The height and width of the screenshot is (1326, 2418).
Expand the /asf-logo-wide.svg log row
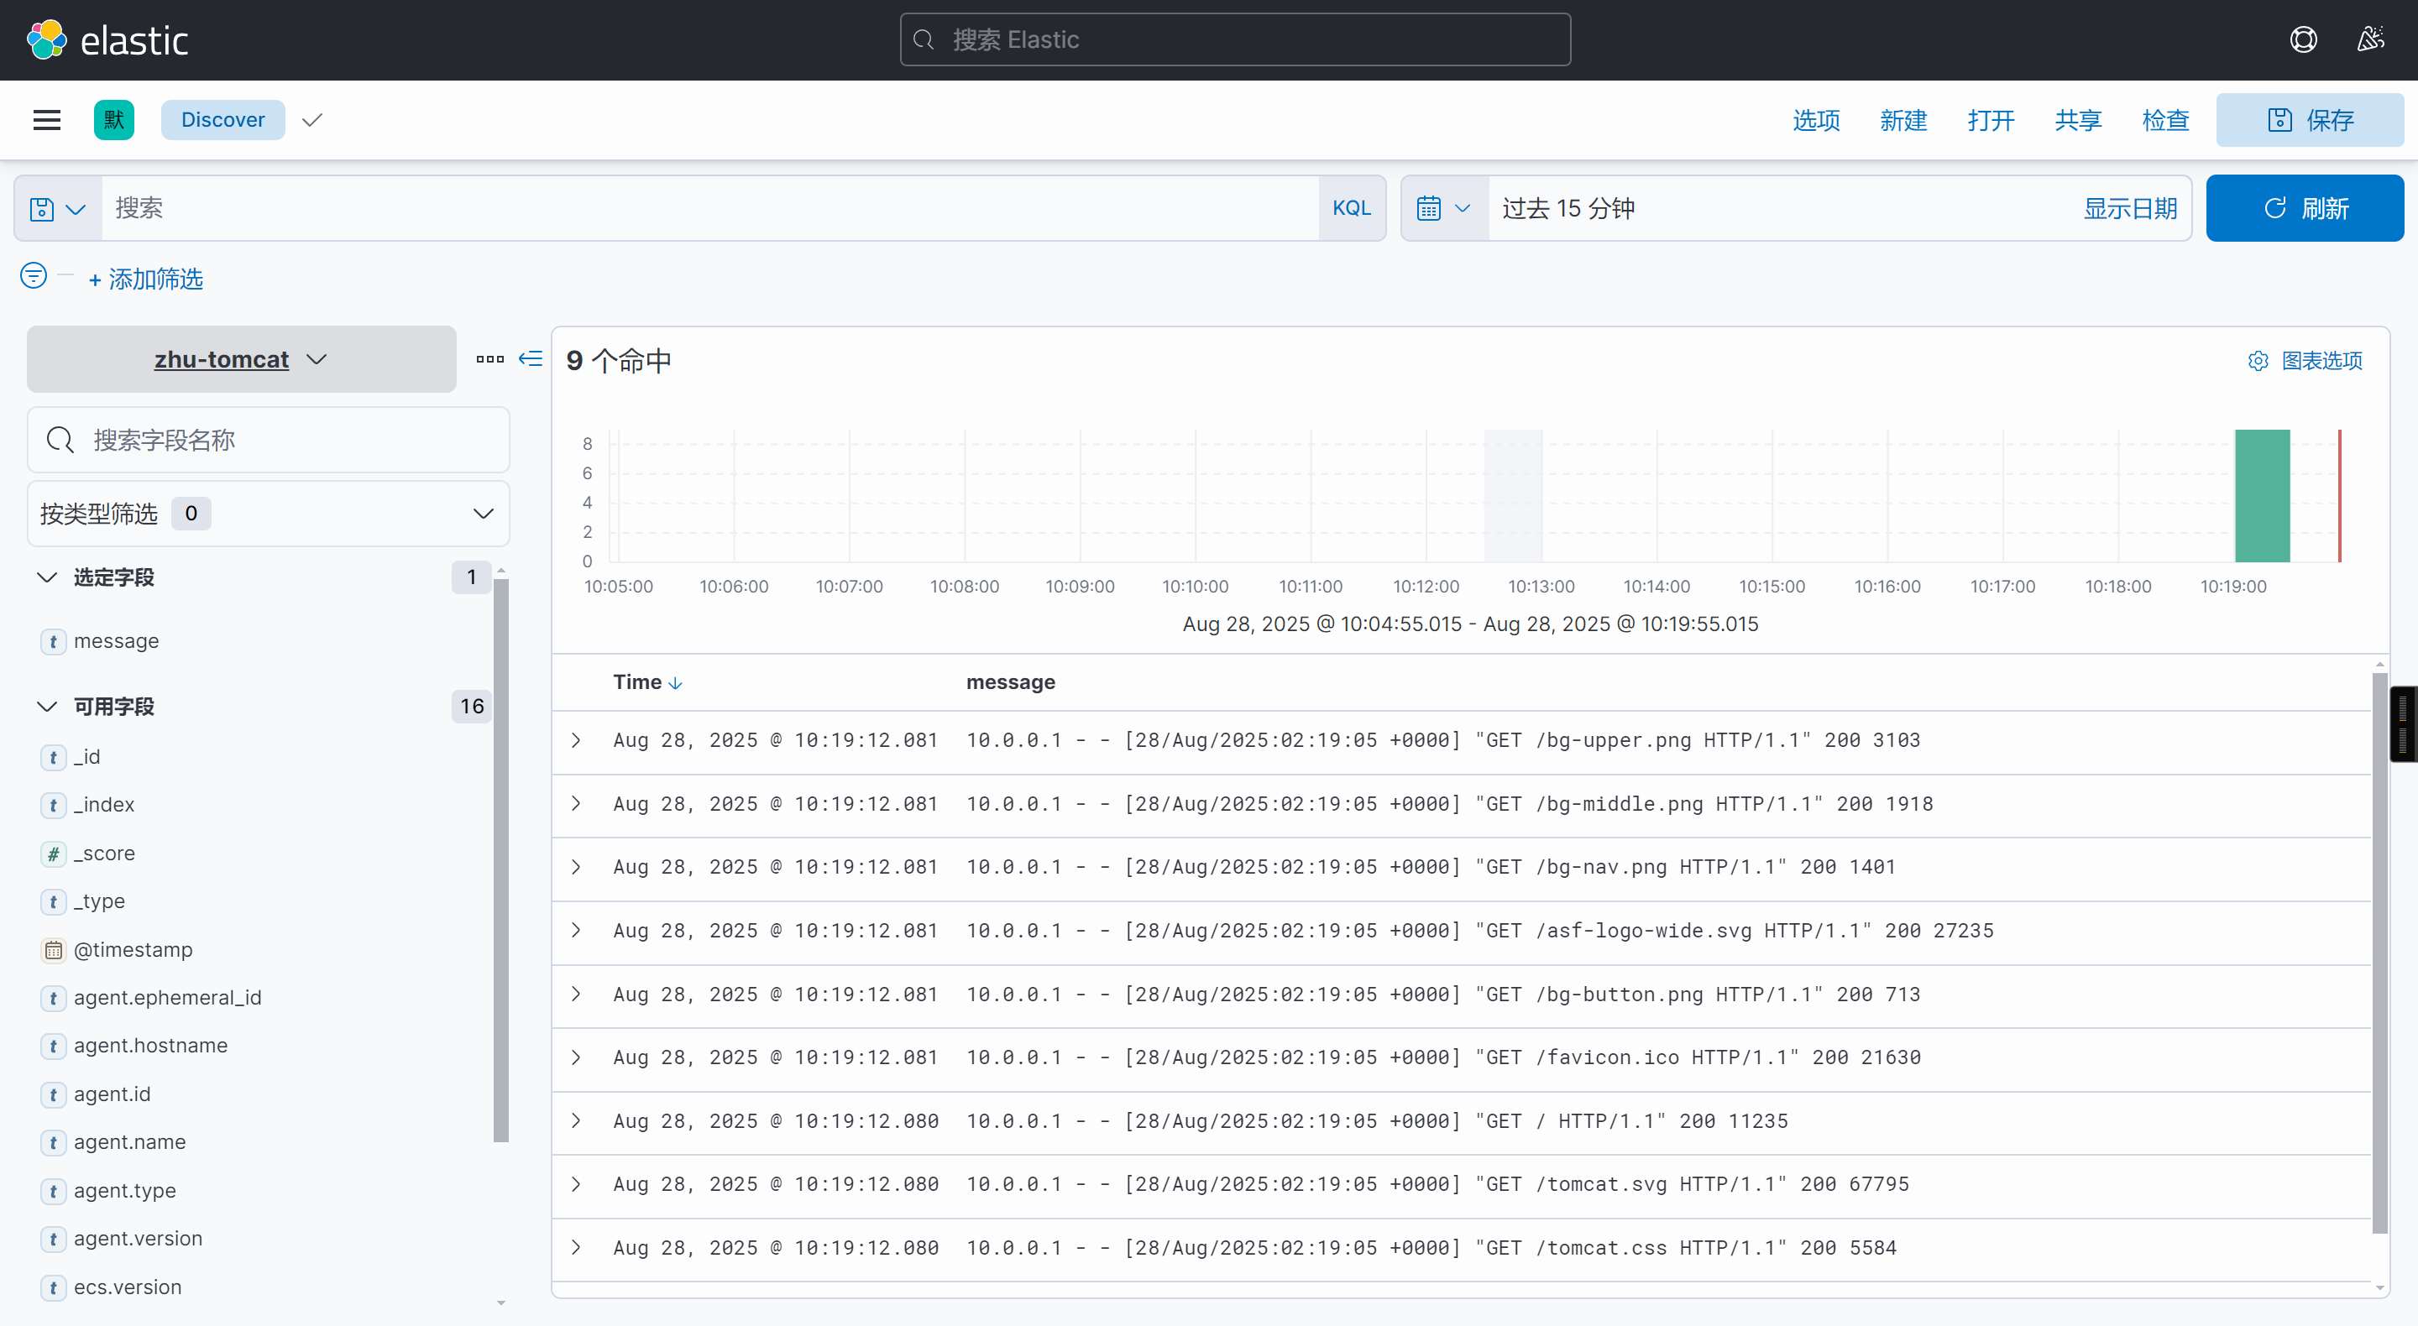coord(576,931)
